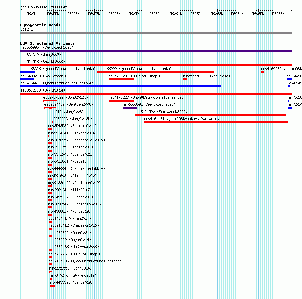
Task: Click the blue nsv4164411 variant bar
Action: (120, 86)
